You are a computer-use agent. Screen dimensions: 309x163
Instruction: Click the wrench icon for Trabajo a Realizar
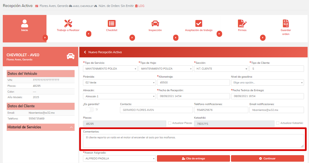68,24
